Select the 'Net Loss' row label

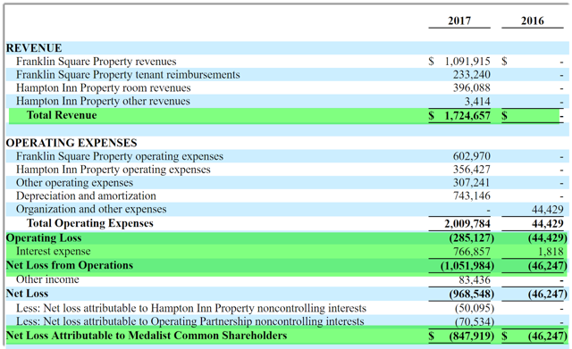(27, 294)
